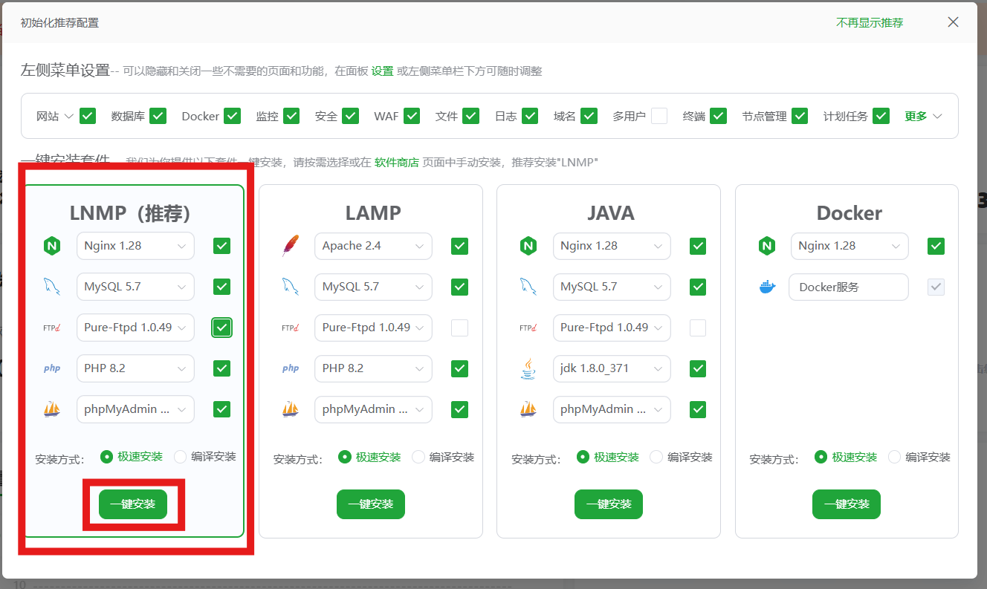Image resolution: width=987 pixels, height=589 pixels.
Task: Check Pure-Ftpd checkbox in LAMP card
Action: (x=459, y=328)
